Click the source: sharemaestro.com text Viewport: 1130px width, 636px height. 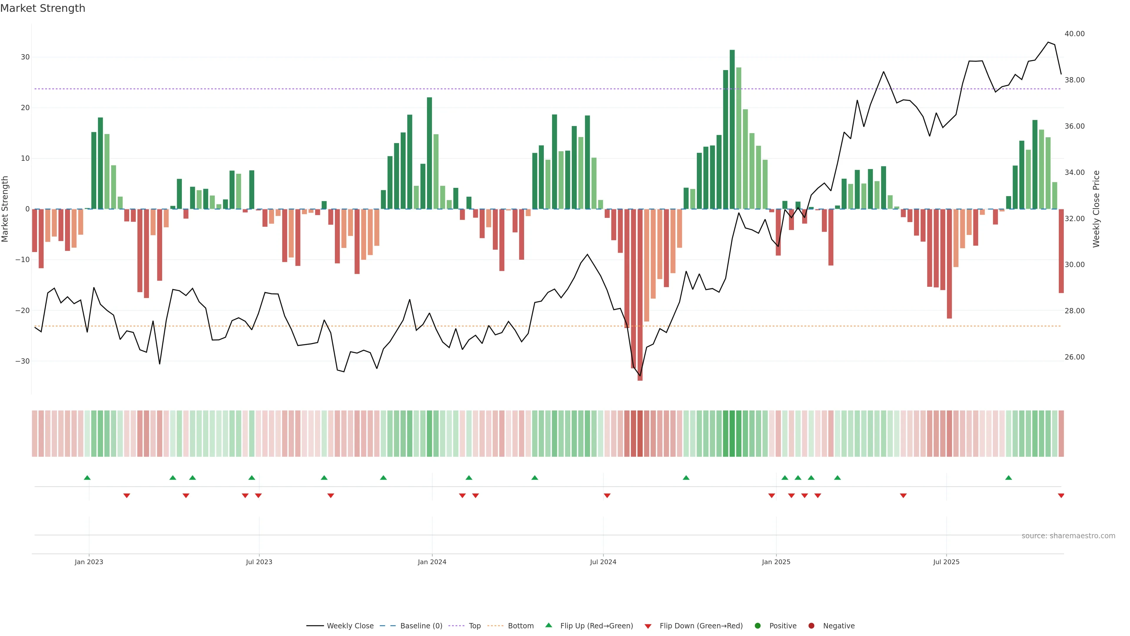coord(1068,536)
